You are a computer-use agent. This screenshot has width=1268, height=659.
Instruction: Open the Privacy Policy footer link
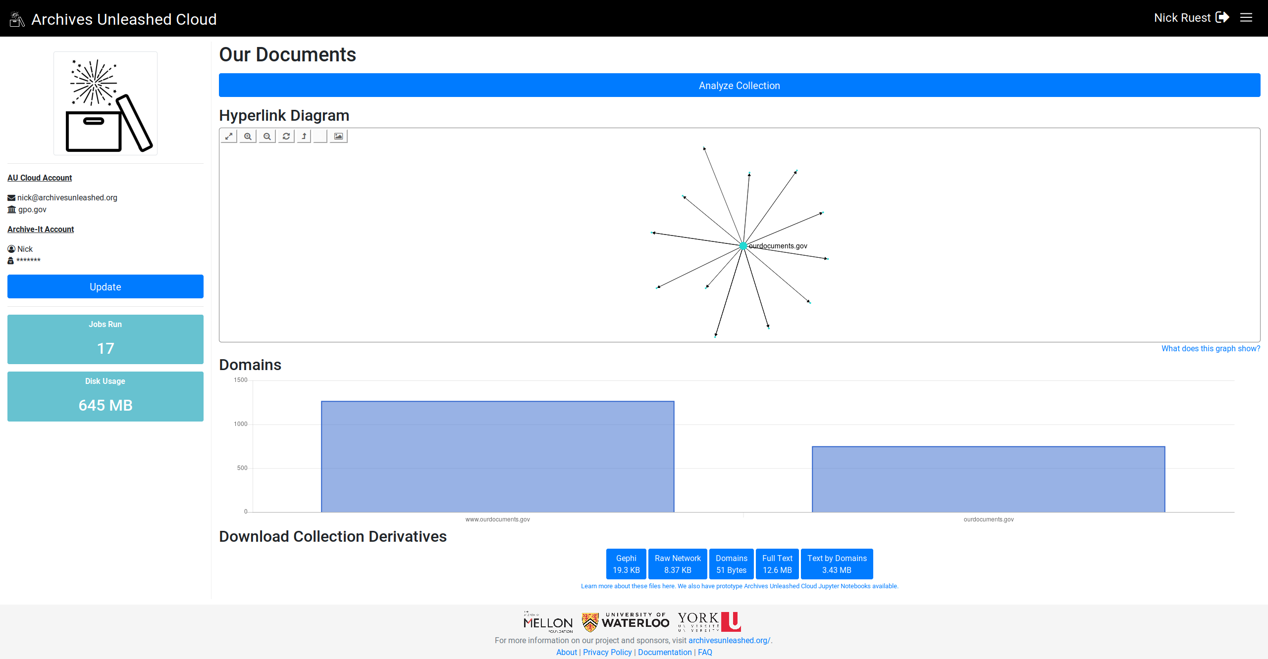[x=607, y=652]
